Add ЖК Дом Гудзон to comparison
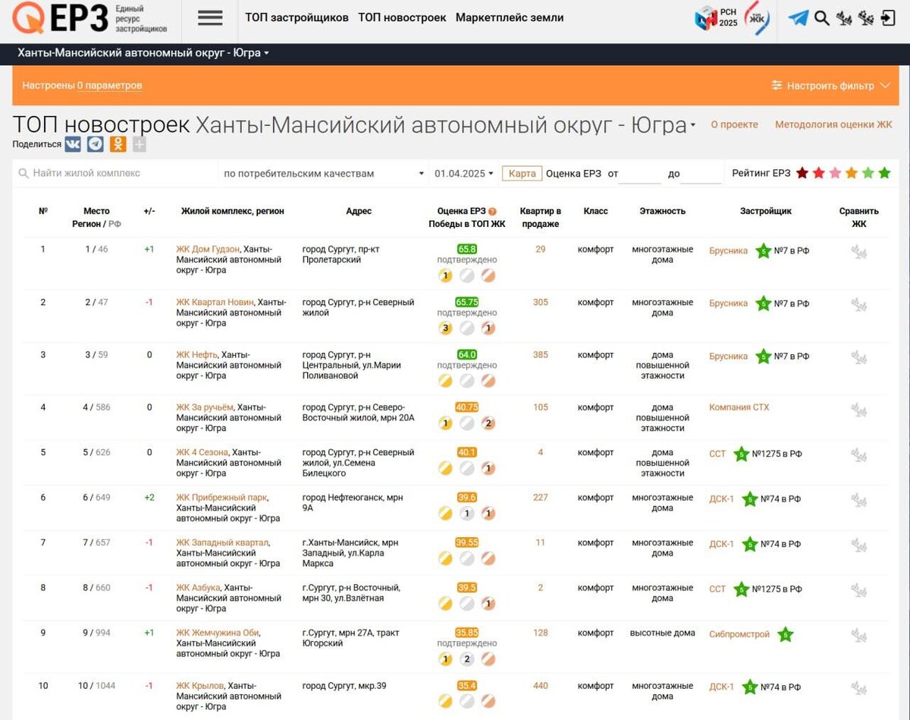The image size is (910, 720). coord(858,253)
